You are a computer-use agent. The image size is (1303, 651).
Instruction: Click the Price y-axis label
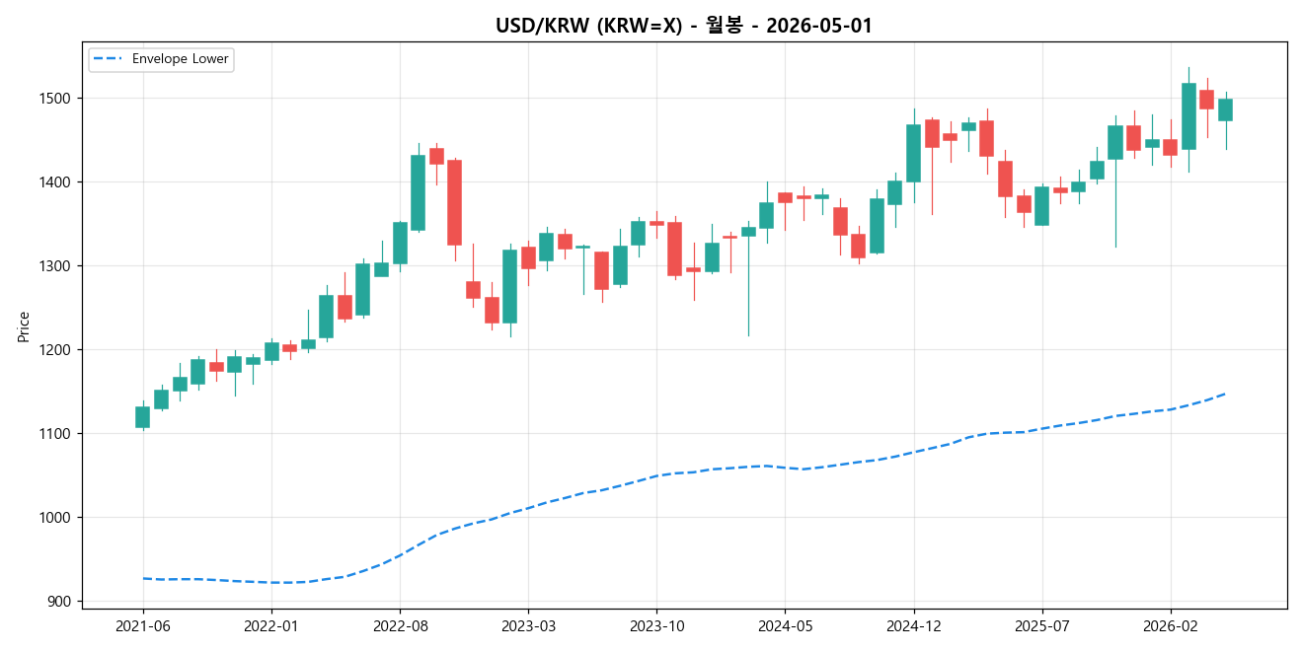[x=24, y=326]
